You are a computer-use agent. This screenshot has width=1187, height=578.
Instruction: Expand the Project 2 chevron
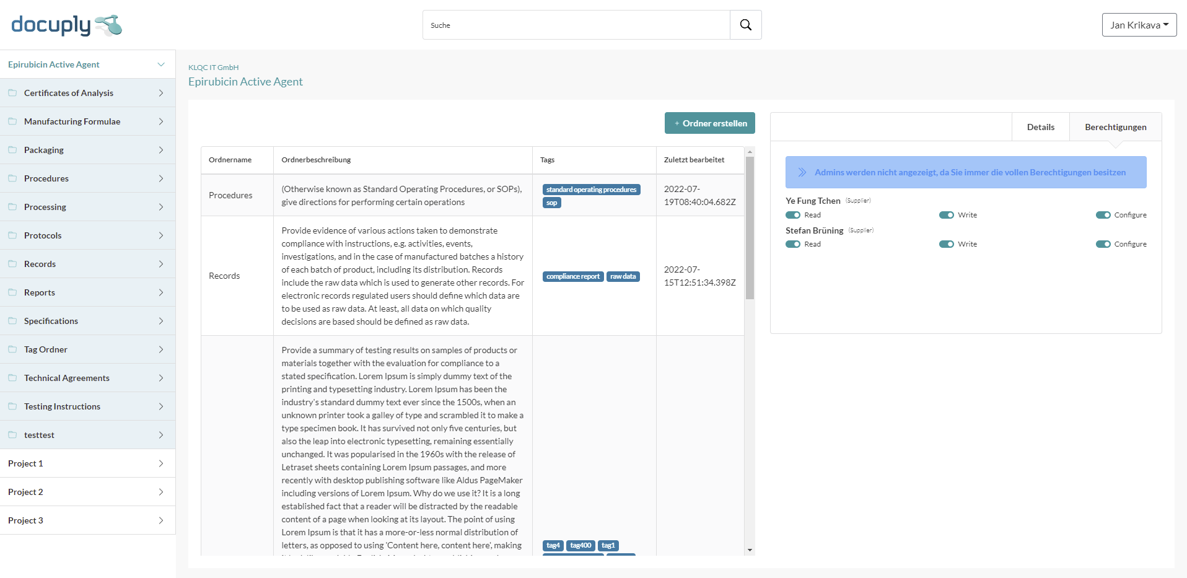(x=161, y=492)
